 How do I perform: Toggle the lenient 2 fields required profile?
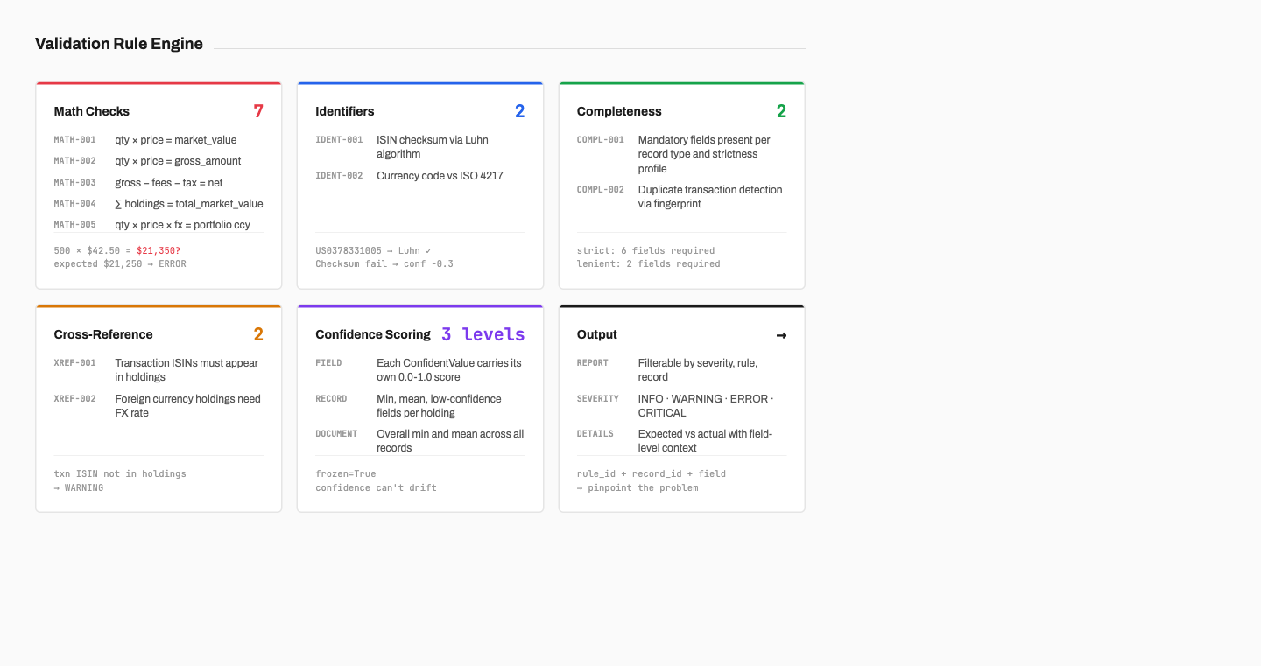pyautogui.click(x=650, y=263)
